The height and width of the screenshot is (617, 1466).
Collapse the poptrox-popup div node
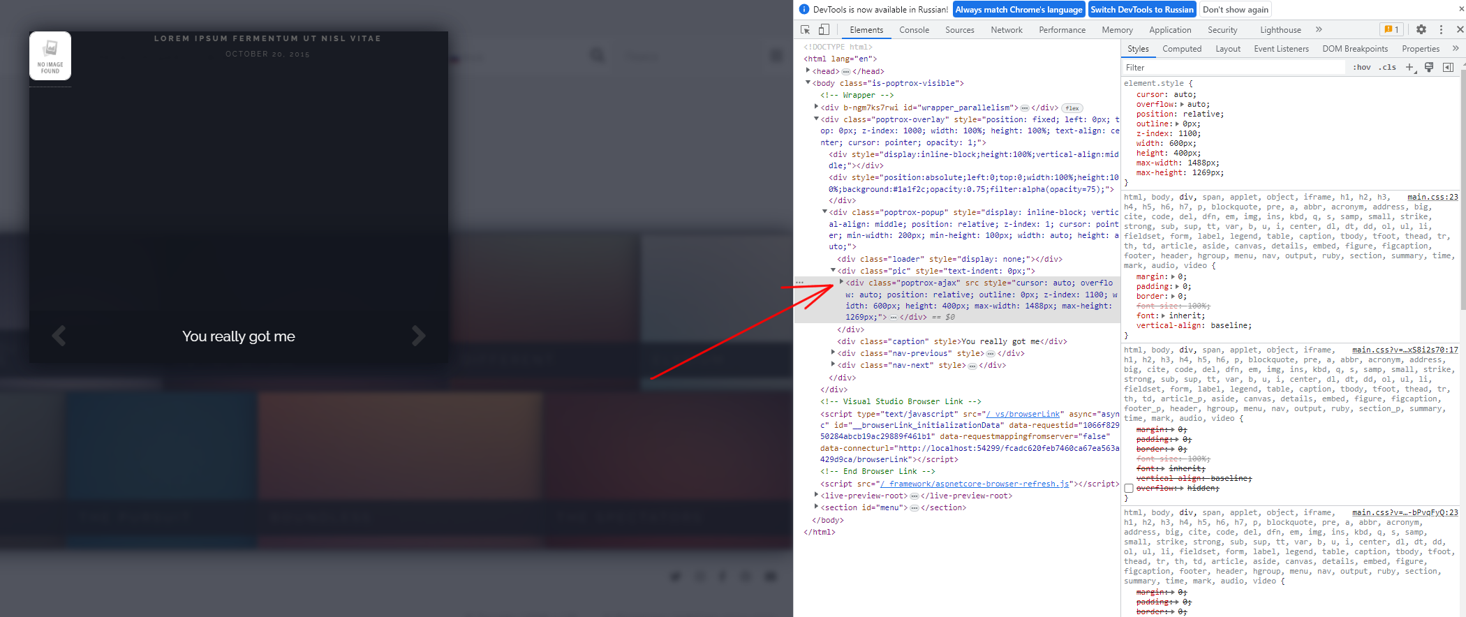pyautogui.click(x=824, y=211)
